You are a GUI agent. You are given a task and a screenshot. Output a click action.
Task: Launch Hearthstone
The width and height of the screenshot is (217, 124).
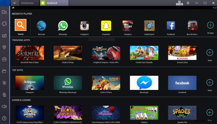tap(149, 26)
